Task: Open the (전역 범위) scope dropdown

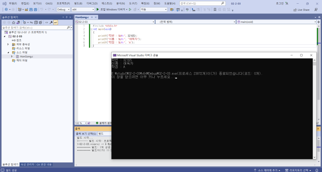Action: [x=196, y=22]
